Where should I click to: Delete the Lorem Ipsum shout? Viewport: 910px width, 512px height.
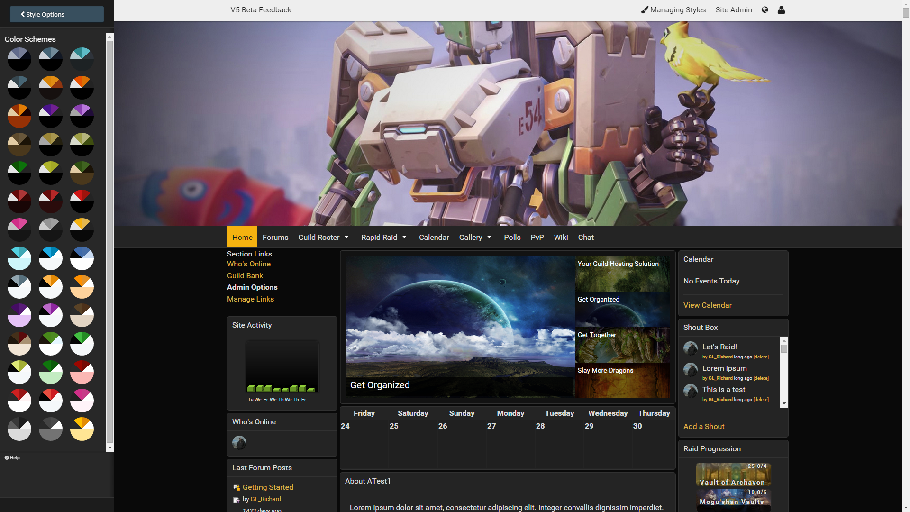(x=761, y=378)
